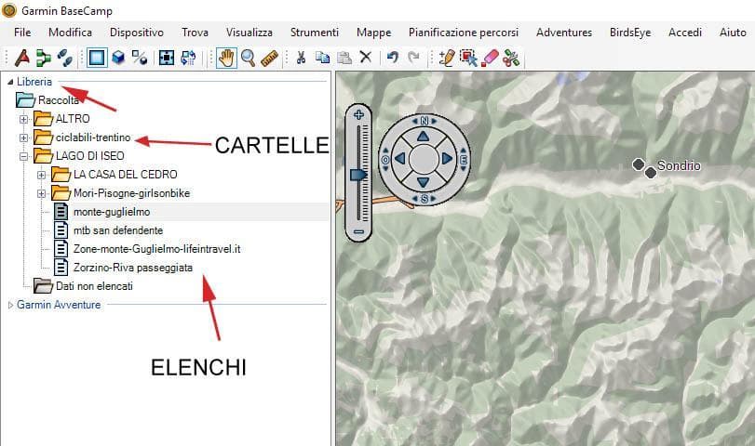Expand the LA CASA DEL CEDRO folder
This screenshot has width=755, height=446.
[x=41, y=175]
